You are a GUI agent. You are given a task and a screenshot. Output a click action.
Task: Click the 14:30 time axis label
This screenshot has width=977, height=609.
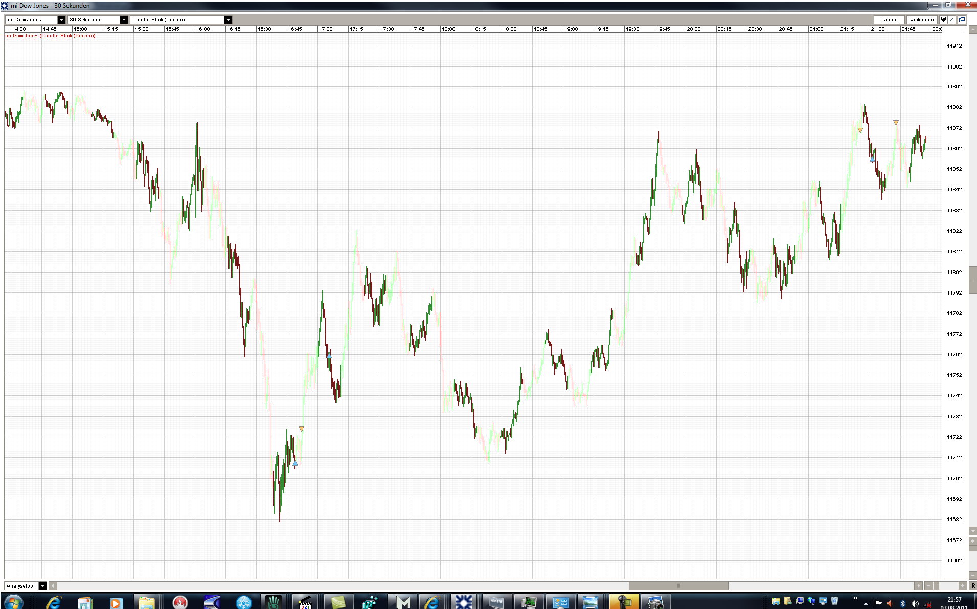(19, 29)
